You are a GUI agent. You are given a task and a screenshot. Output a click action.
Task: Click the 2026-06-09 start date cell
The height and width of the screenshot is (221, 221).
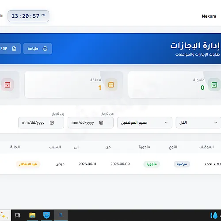120,164
